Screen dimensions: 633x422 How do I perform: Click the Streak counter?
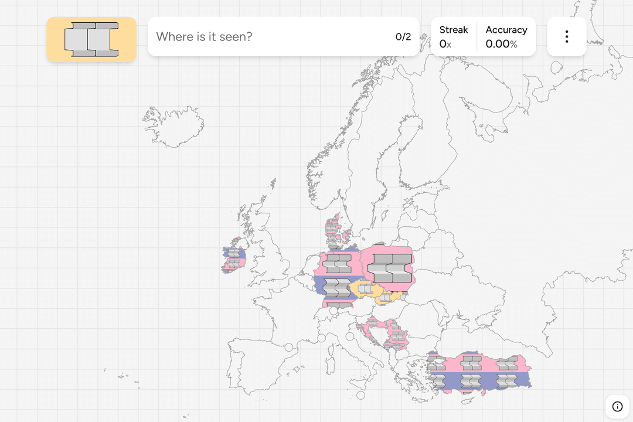click(453, 36)
